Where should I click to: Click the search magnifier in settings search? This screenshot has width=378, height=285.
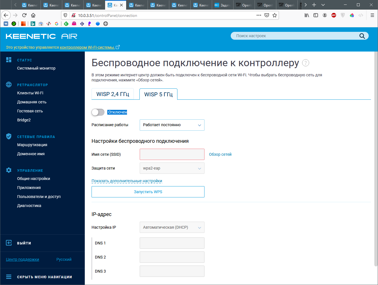[x=362, y=36]
